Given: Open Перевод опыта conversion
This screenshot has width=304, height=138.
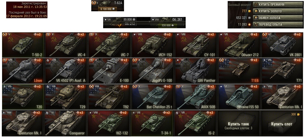Looking at the screenshot, I should pyautogui.click(x=278, y=24).
